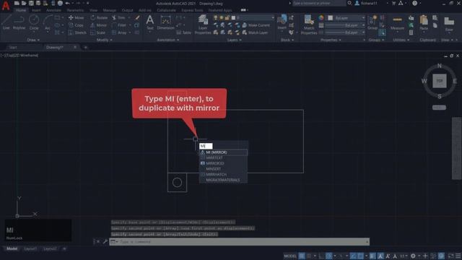
Task: Click the Move tool
Action: [x=76, y=17]
